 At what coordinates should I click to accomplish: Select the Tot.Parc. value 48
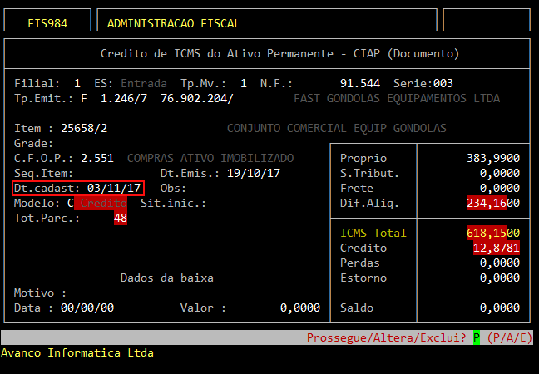pyautogui.click(x=120, y=218)
